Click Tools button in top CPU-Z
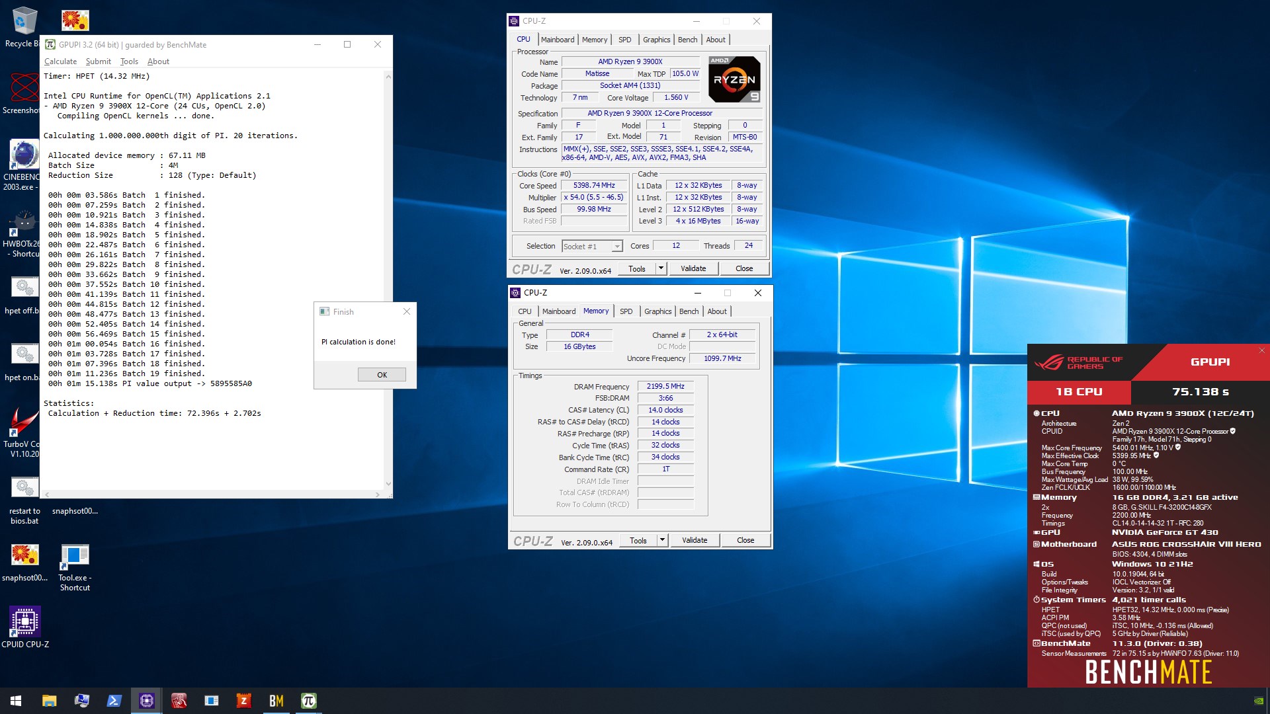This screenshot has height=714, width=1270. (x=637, y=268)
